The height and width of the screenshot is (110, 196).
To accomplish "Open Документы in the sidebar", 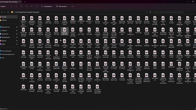I will point(9,34).
